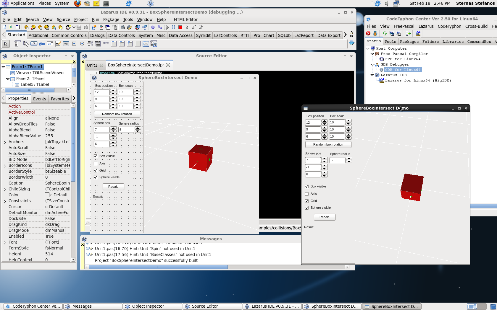497x310 pixels.
Task: Open the Events tab in Object Inspector
Action: tap(39, 99)
